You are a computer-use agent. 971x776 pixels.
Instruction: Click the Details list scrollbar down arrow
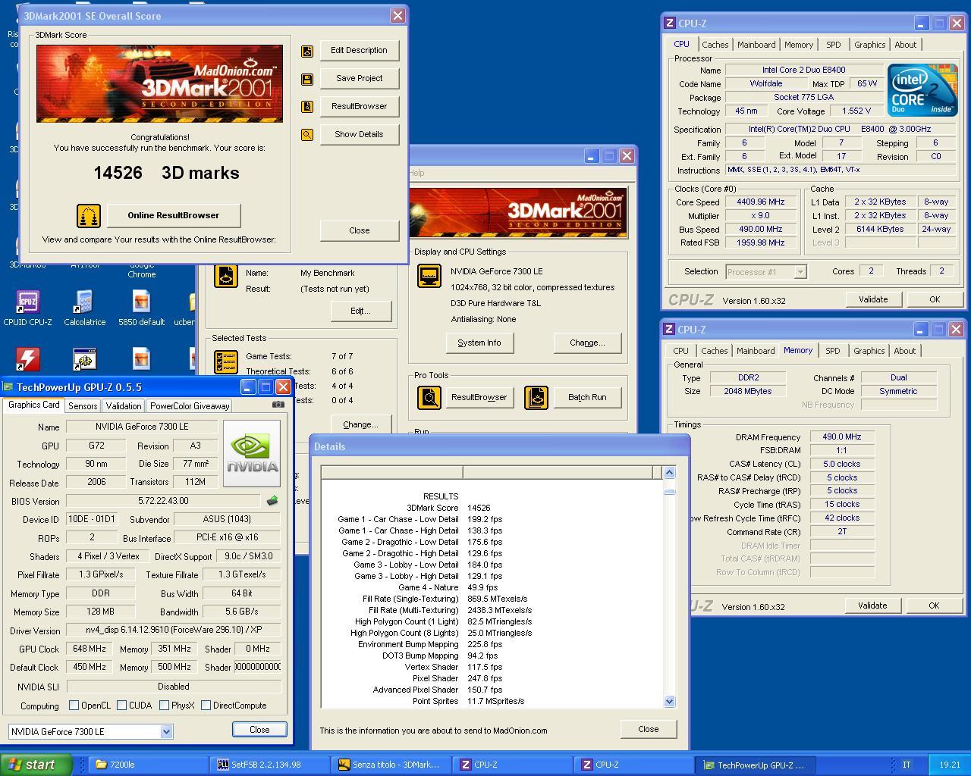tap(669, 702)
